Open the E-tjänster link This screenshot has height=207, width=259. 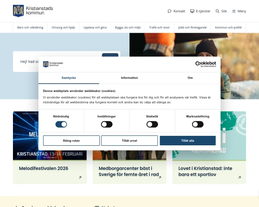tap(200, 11)
